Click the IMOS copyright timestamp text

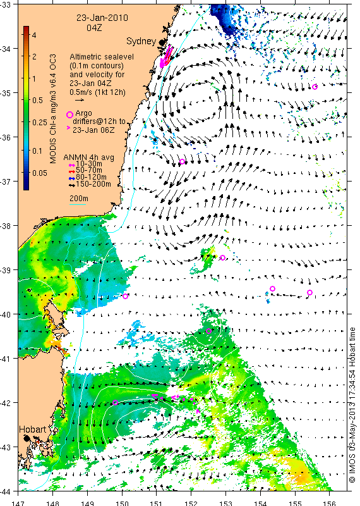(352, 405)
